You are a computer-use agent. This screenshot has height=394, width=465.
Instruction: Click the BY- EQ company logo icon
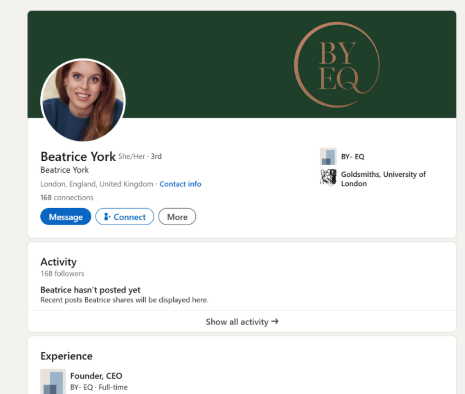(x=328, y=156)
